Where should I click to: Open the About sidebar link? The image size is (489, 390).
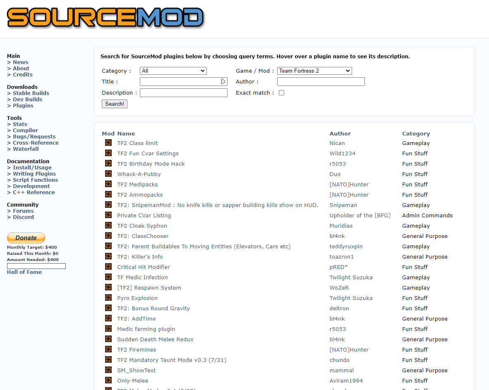point(21,69)
